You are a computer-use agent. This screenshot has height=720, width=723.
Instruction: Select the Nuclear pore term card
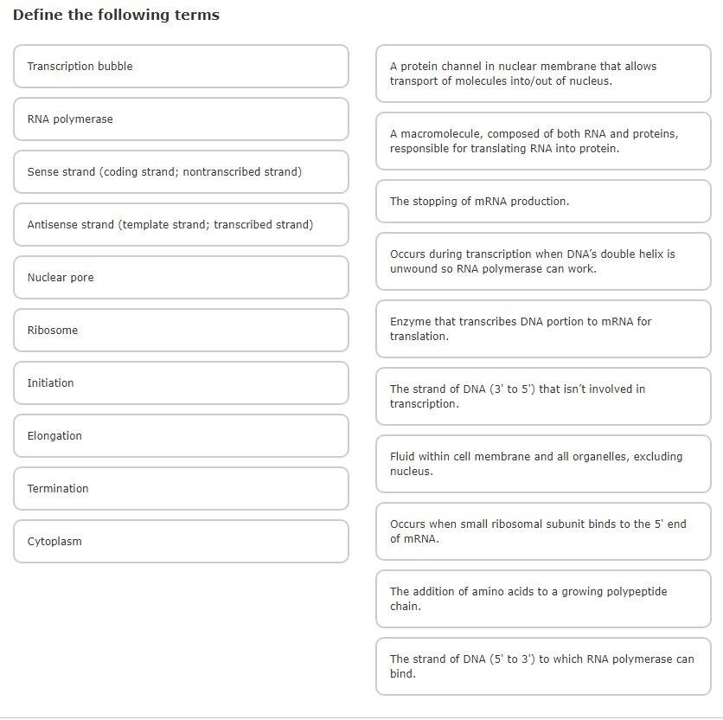pyautogui.click(x=180, y=277)
